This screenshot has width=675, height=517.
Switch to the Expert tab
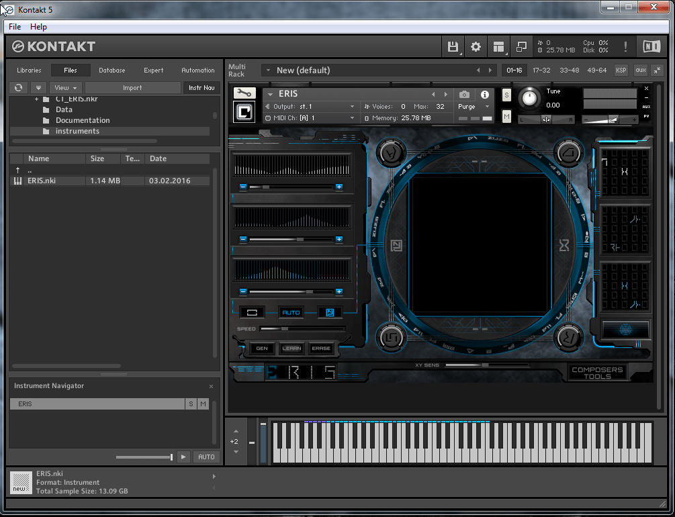[x=153, y=70]
